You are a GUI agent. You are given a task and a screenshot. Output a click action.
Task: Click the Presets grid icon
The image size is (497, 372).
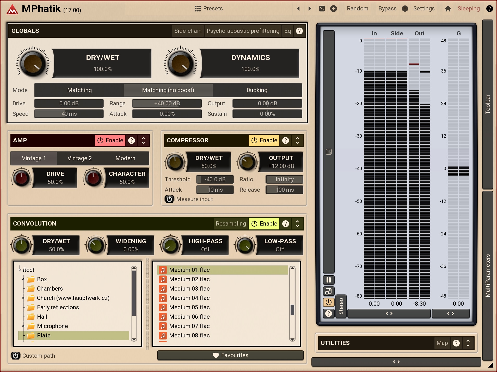pos(198,9)
